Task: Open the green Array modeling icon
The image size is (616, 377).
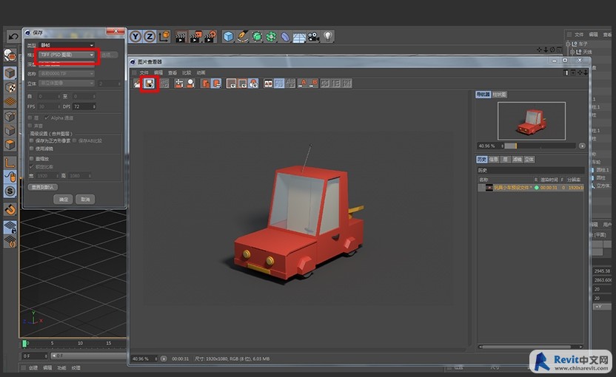Action: pyautogui.click(x=271, y=36)
